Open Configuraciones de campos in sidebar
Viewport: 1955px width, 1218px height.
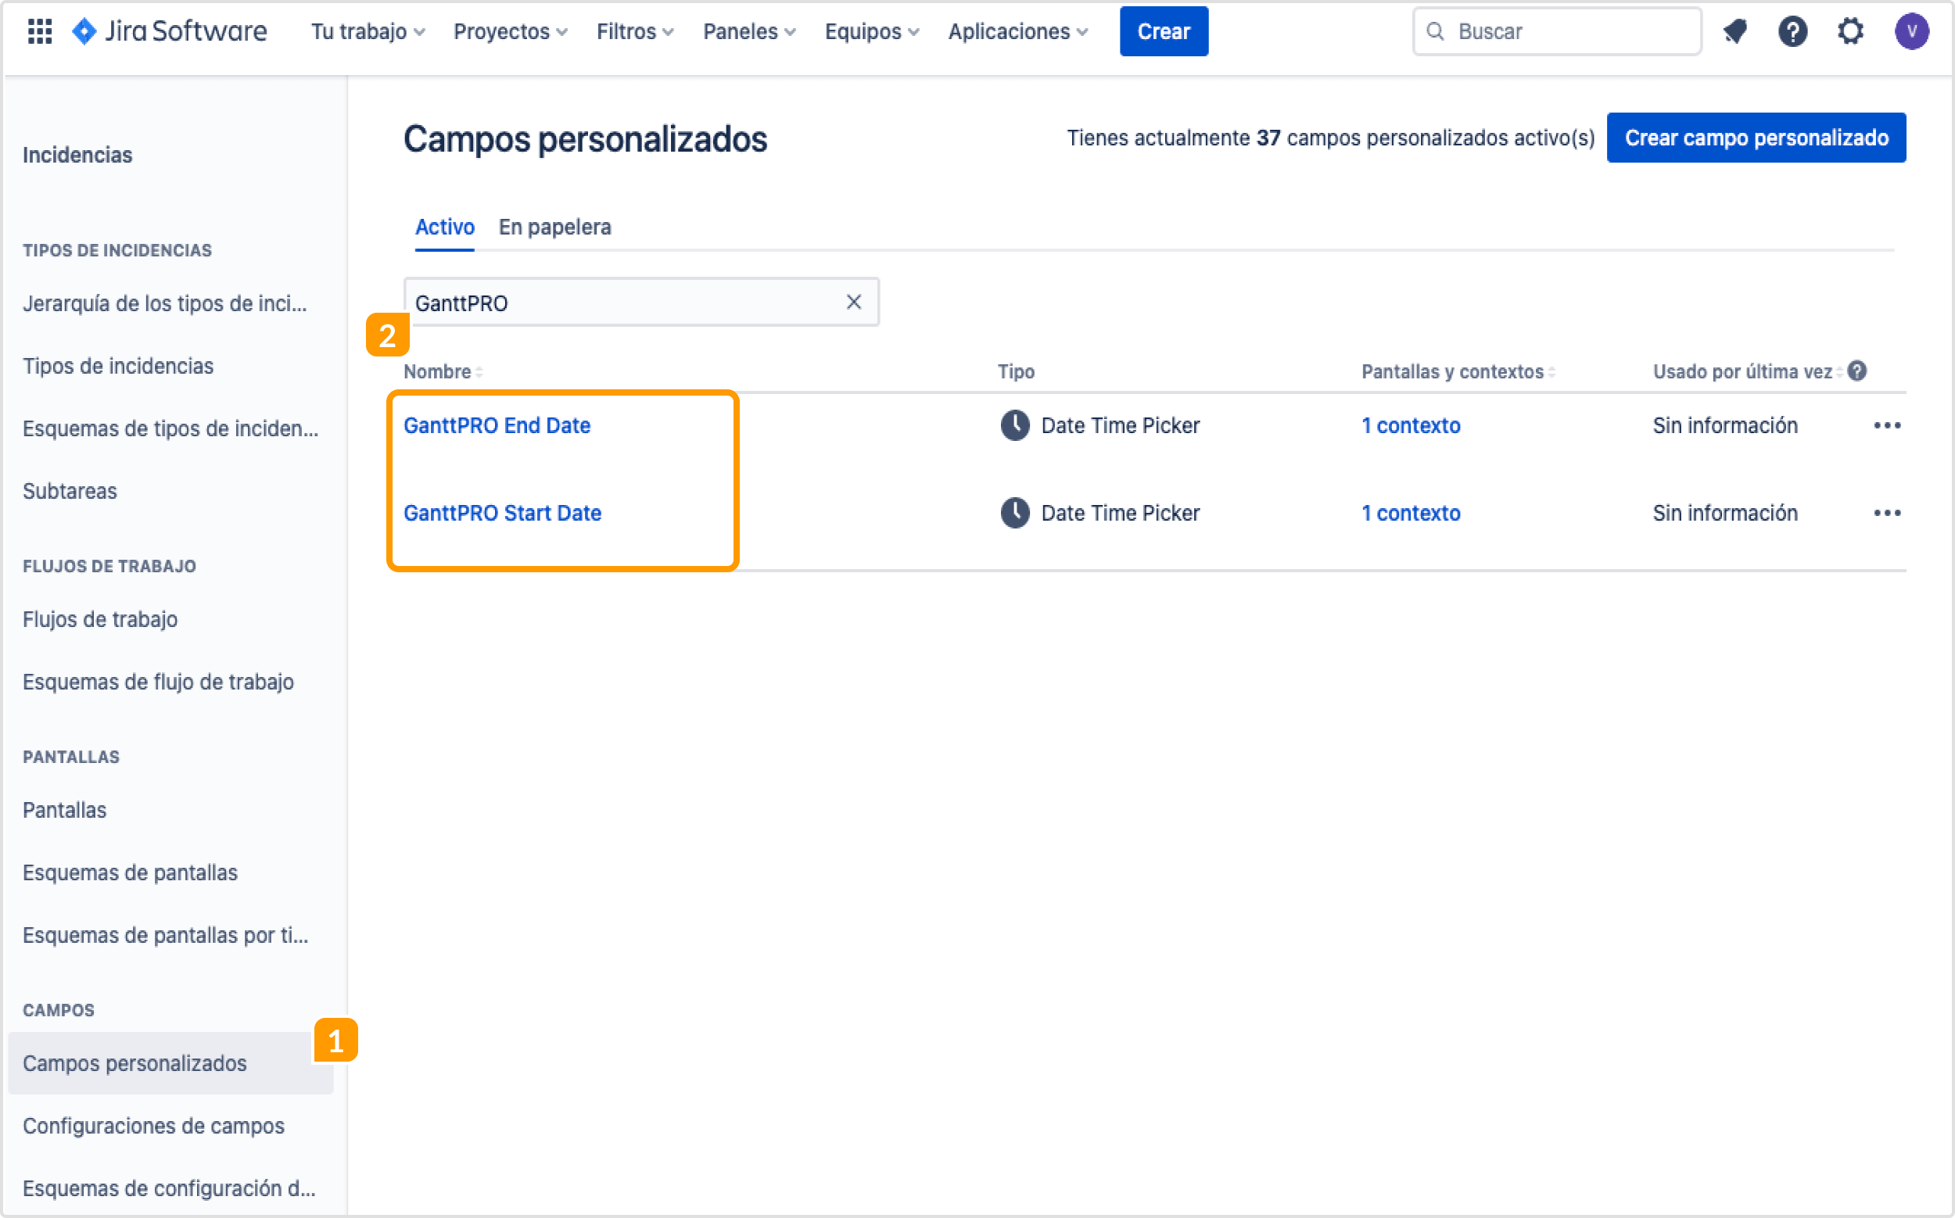[153, 1127]
